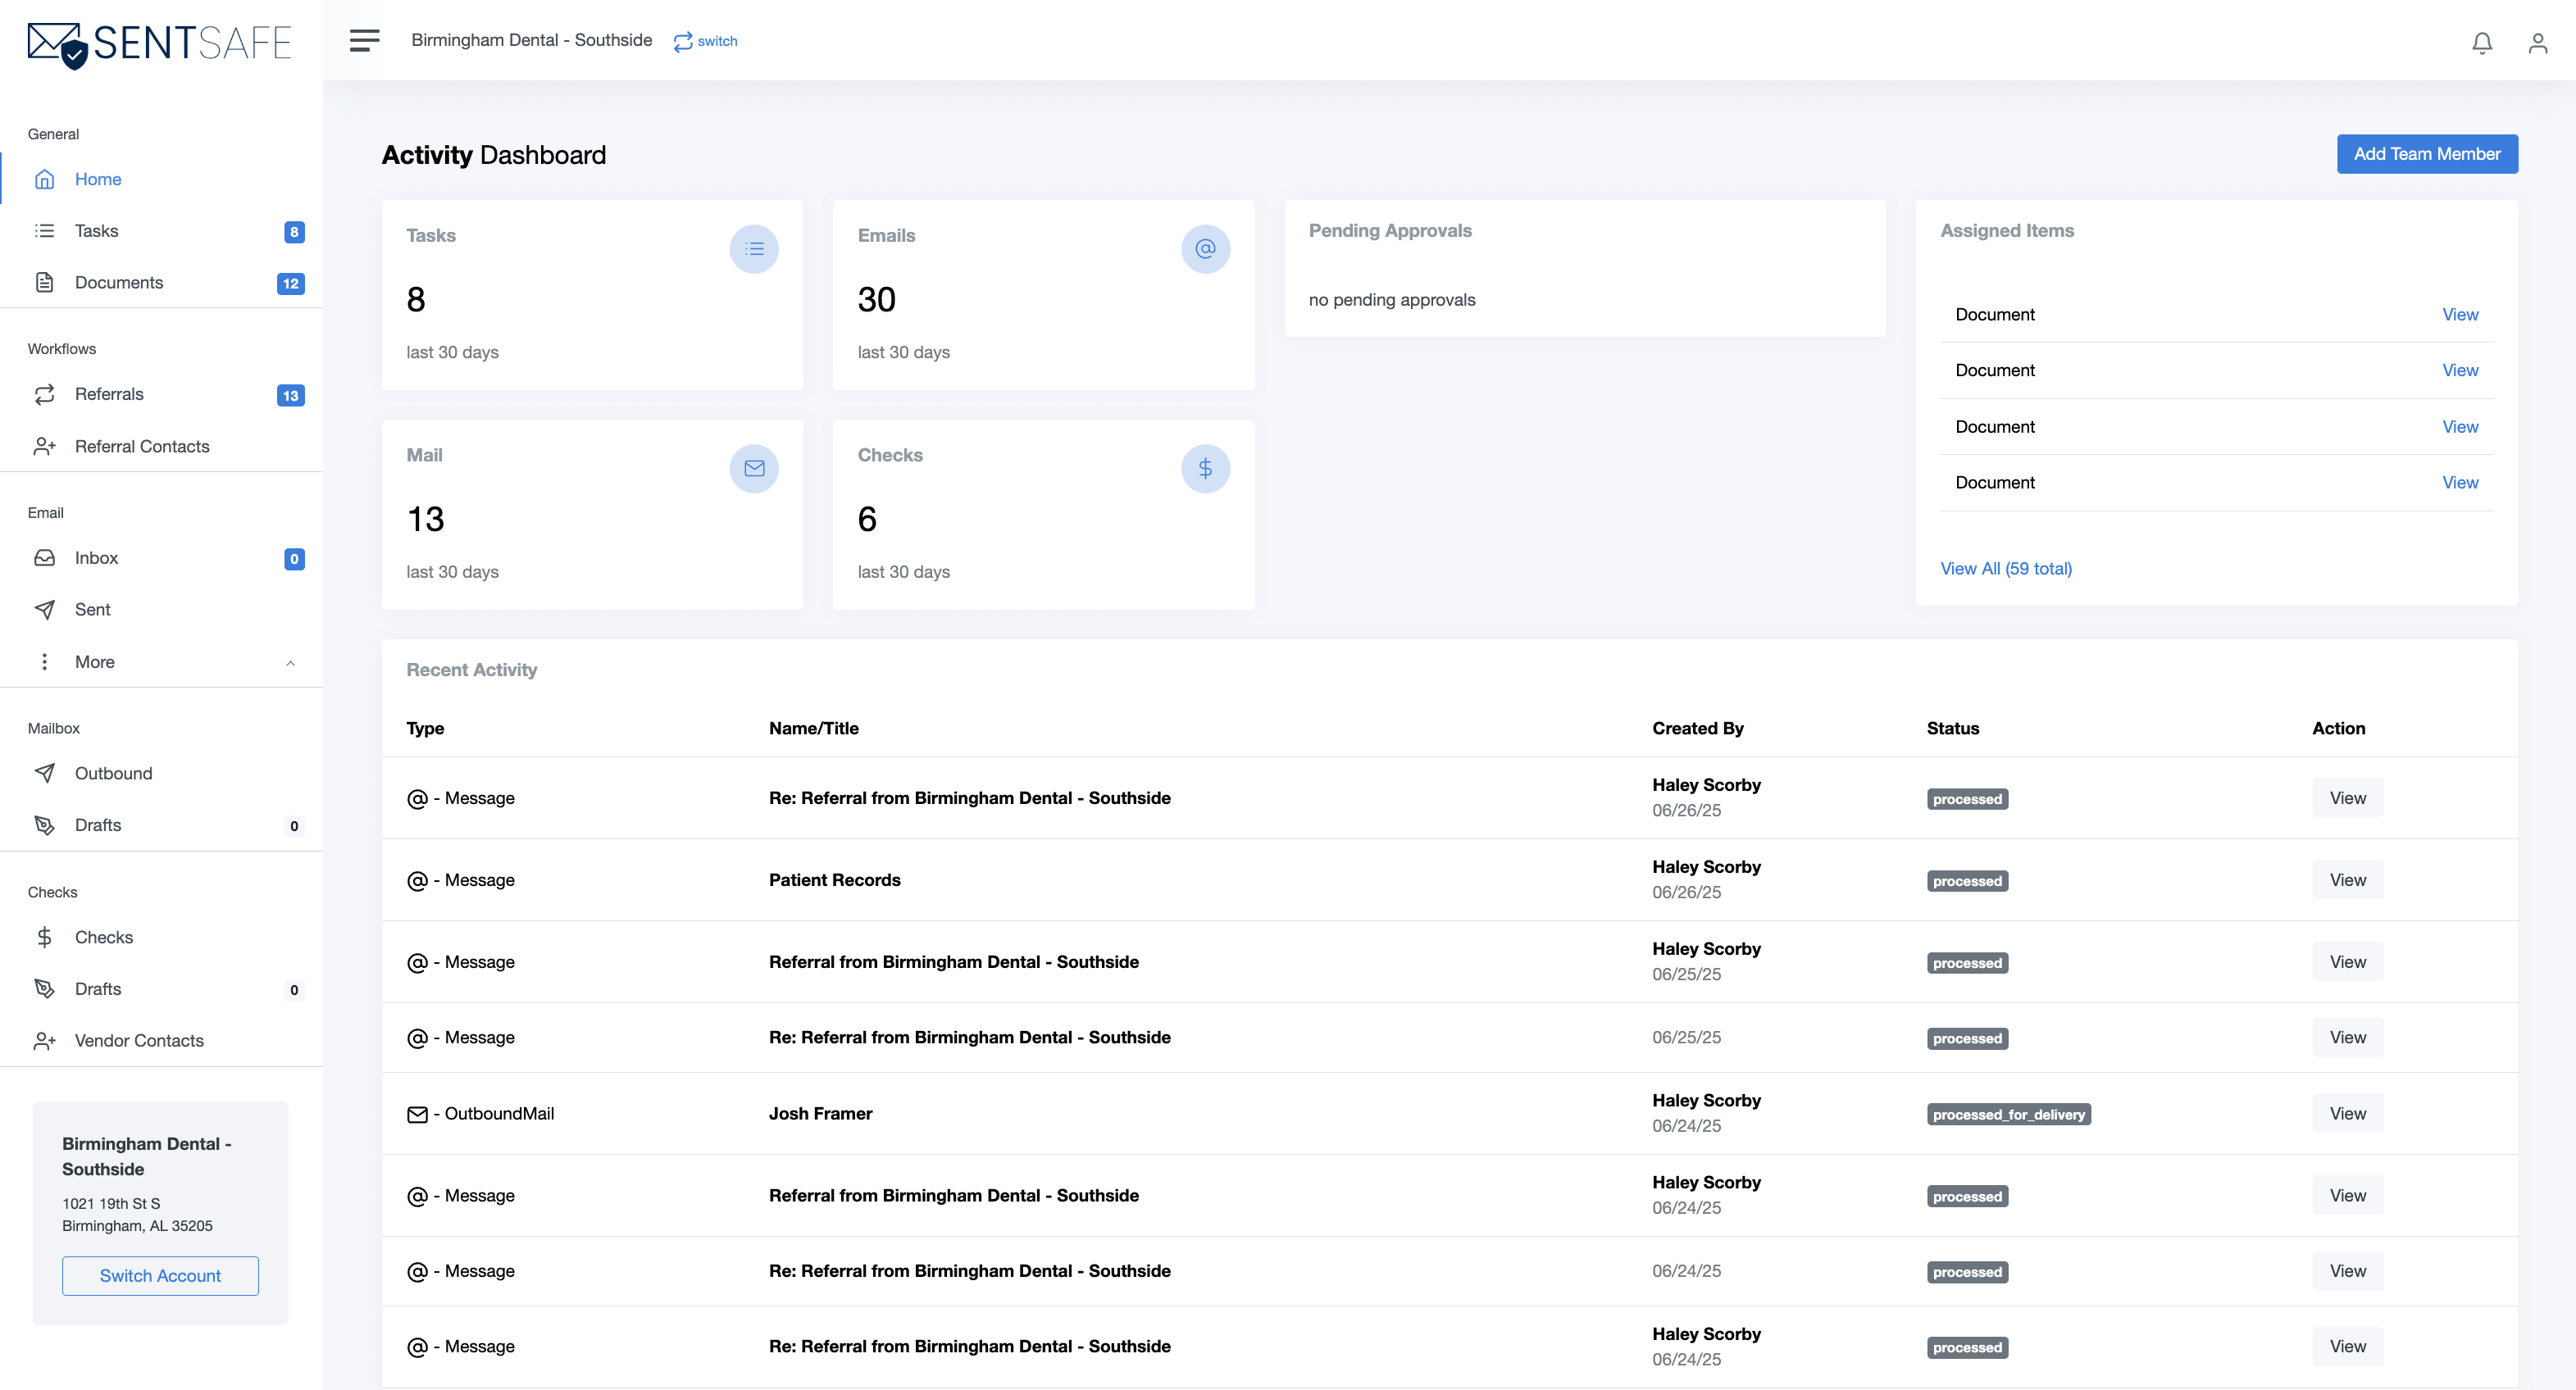Click Add Team Member button
Viewport: 2576px width, 1390px height.
click(x=2427, y=154)
